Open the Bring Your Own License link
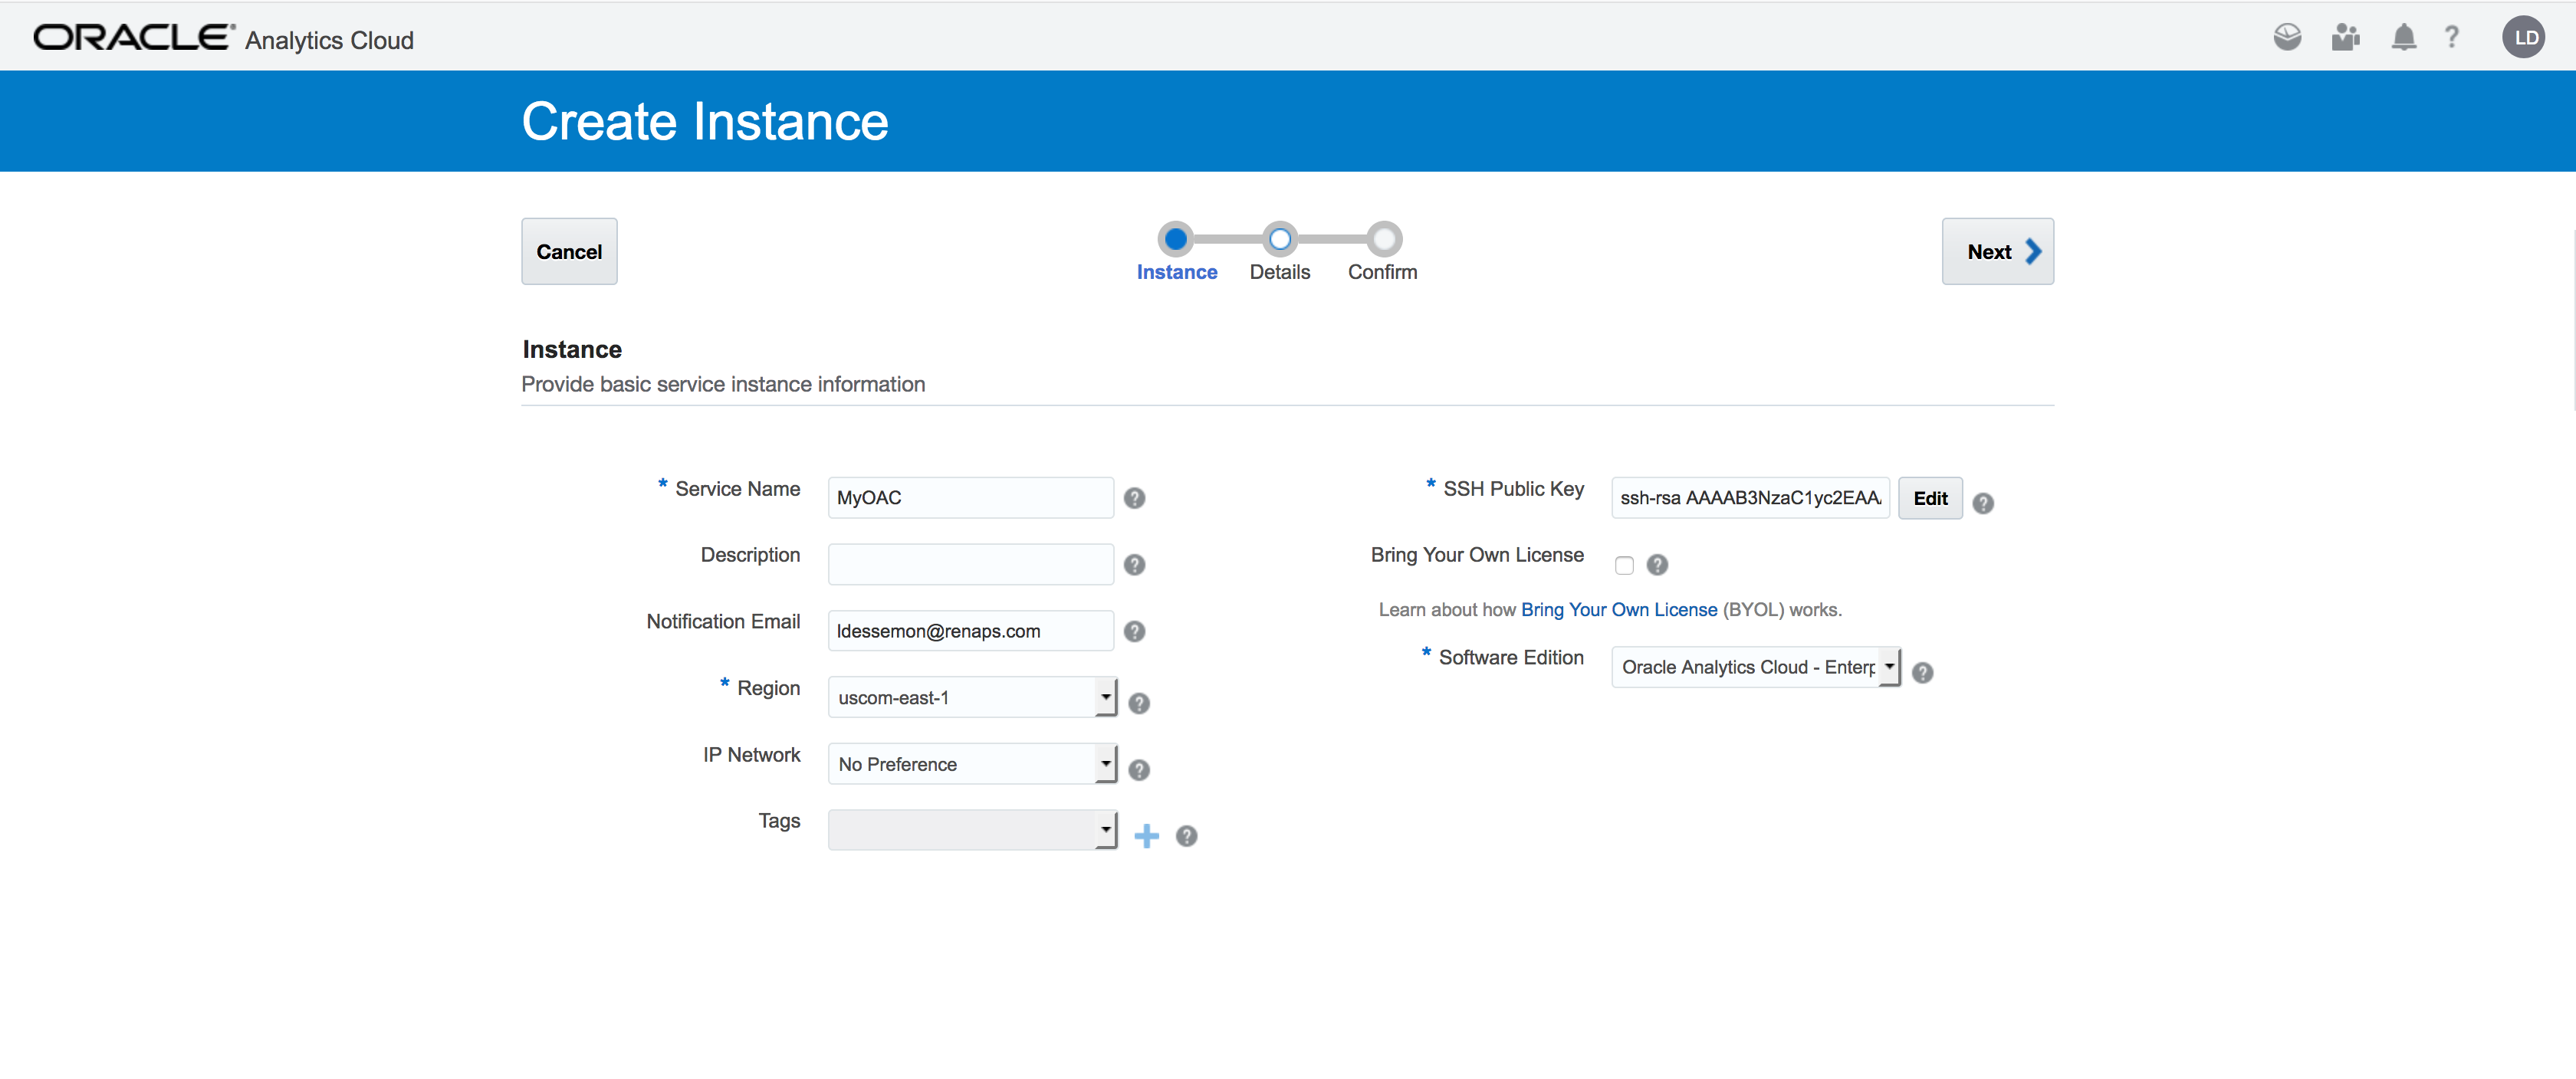This screenshot has height=1079, width=2576. 1618,610
